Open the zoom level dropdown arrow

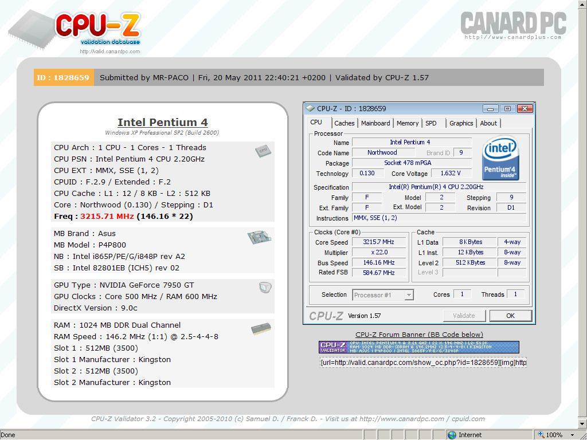[573, 435]
